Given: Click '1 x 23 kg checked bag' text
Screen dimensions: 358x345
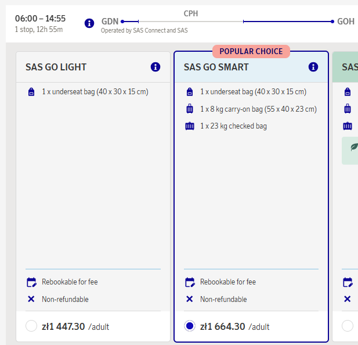Looking at the screenshot, I should tap(234, 126).
